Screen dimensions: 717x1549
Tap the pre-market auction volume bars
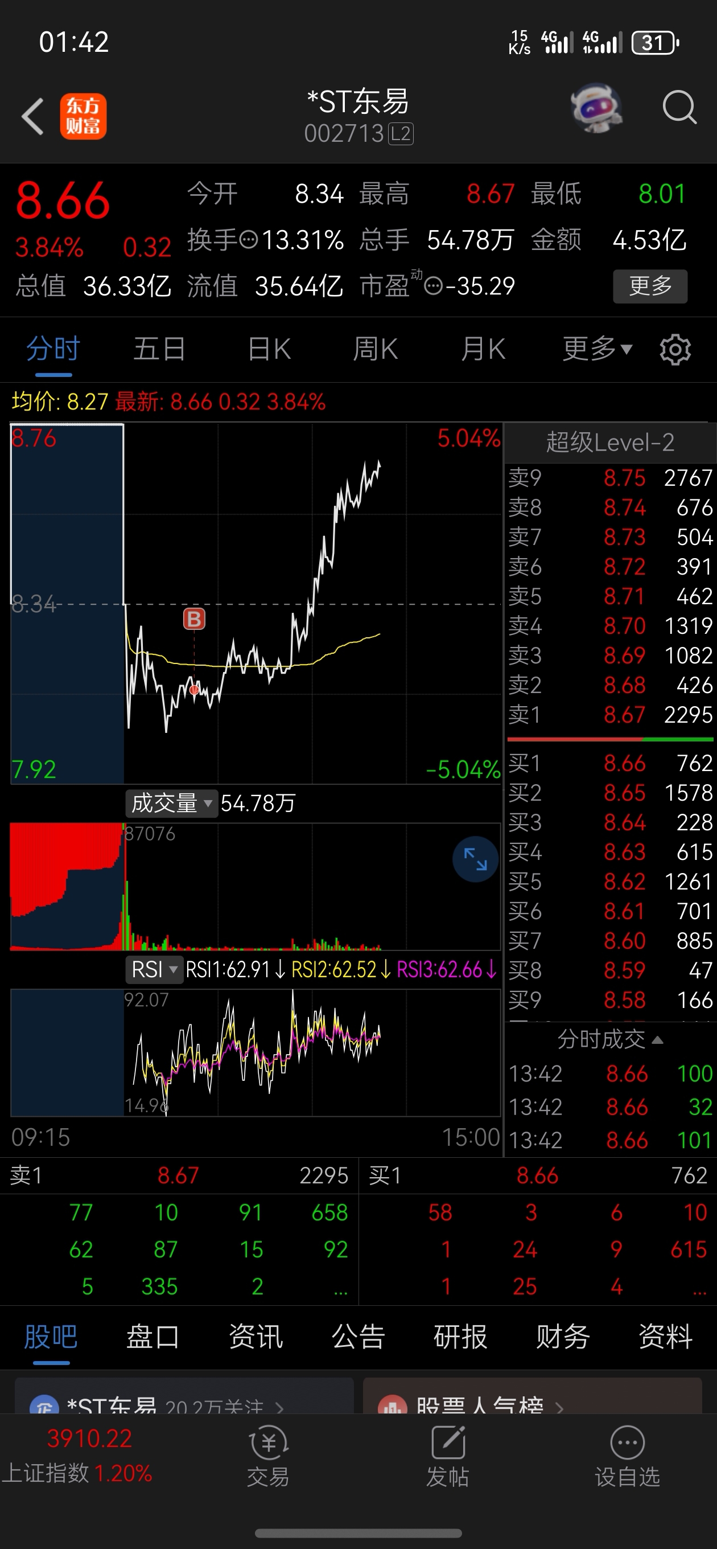(67, 886)
